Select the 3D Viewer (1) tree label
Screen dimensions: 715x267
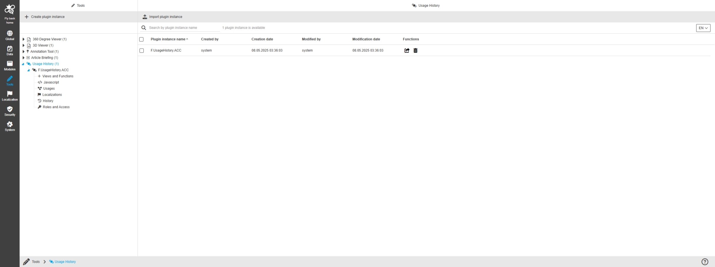(43, 45)
